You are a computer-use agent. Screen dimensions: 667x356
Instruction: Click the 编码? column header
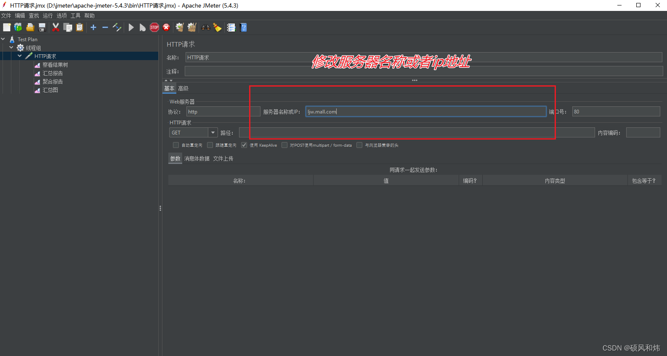tap(470, 180)
